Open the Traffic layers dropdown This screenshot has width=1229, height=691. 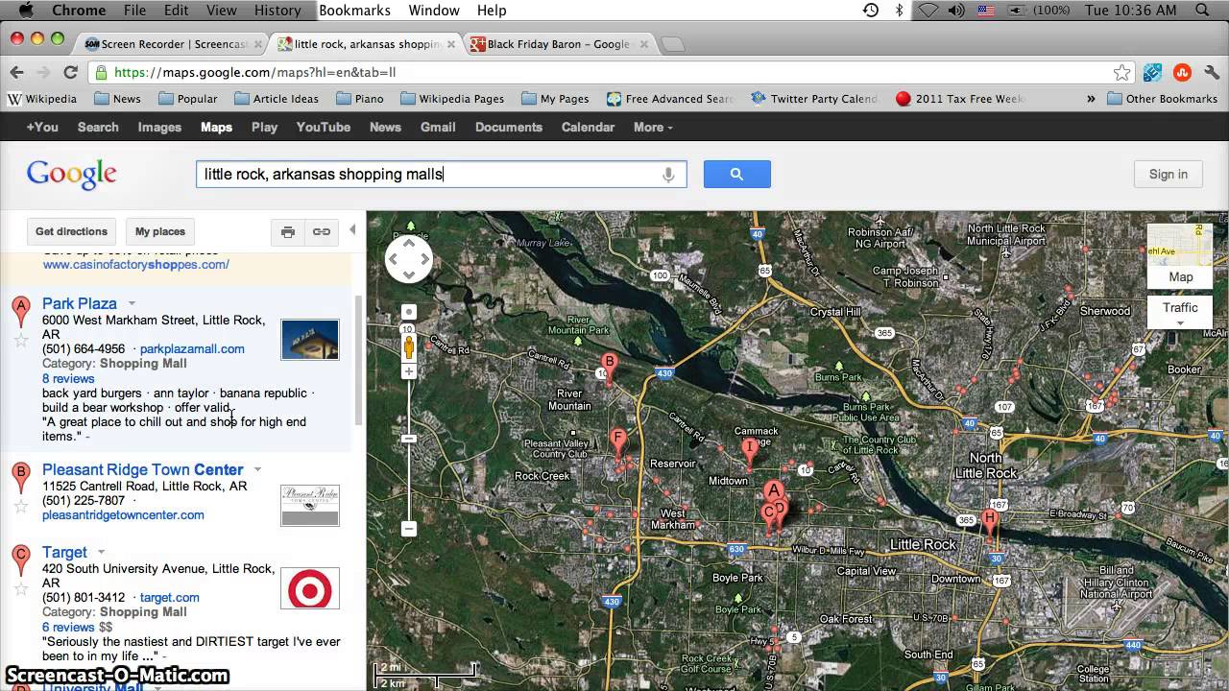point(1180,313)
